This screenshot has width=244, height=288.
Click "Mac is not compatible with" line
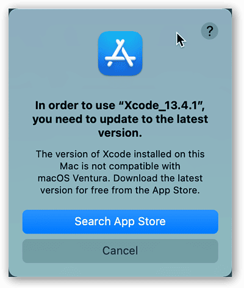click(x=120, y=166)
